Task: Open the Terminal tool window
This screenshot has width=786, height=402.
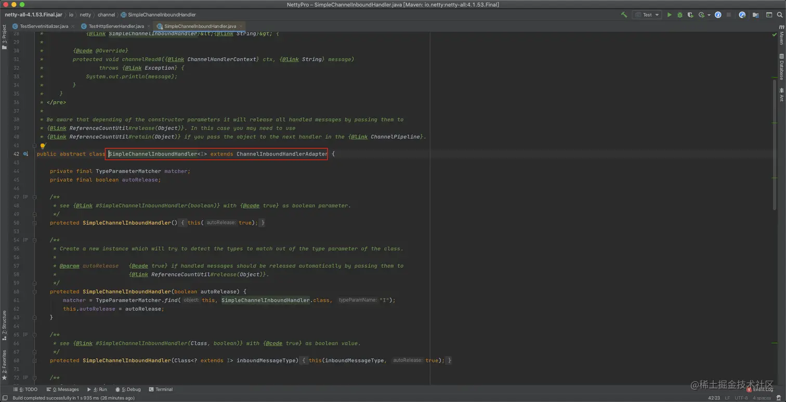Action: click(x=161, y=390)
